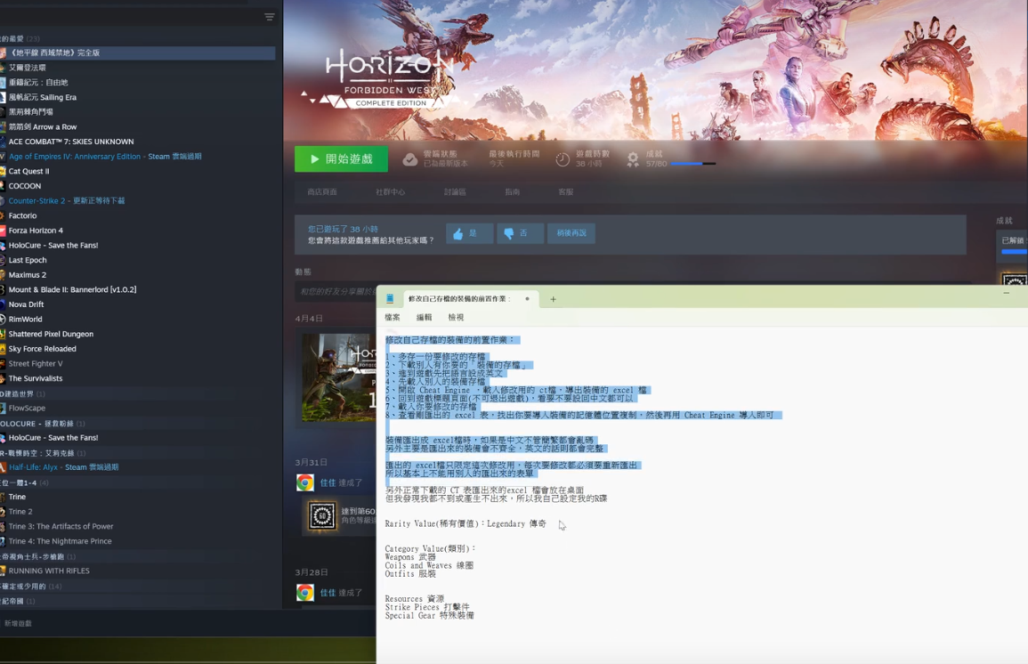This screenshot has width=1028, height=664.
Task: Open the 商店頁面 tab
Action: 322,192
